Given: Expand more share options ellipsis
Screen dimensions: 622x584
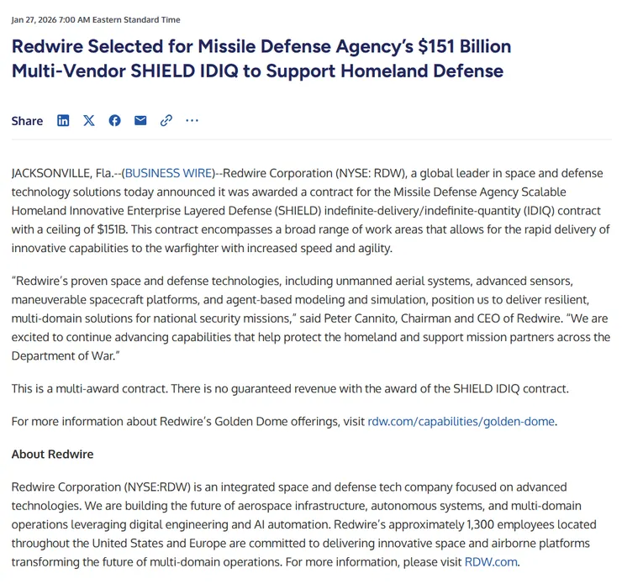Looking at the screenshot, I should click(x=192, y=121).
